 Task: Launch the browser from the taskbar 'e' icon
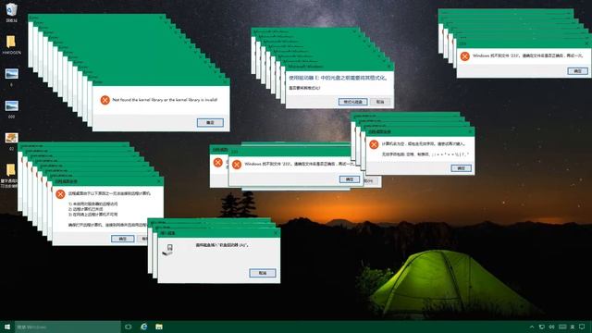[x=143, y=327]
